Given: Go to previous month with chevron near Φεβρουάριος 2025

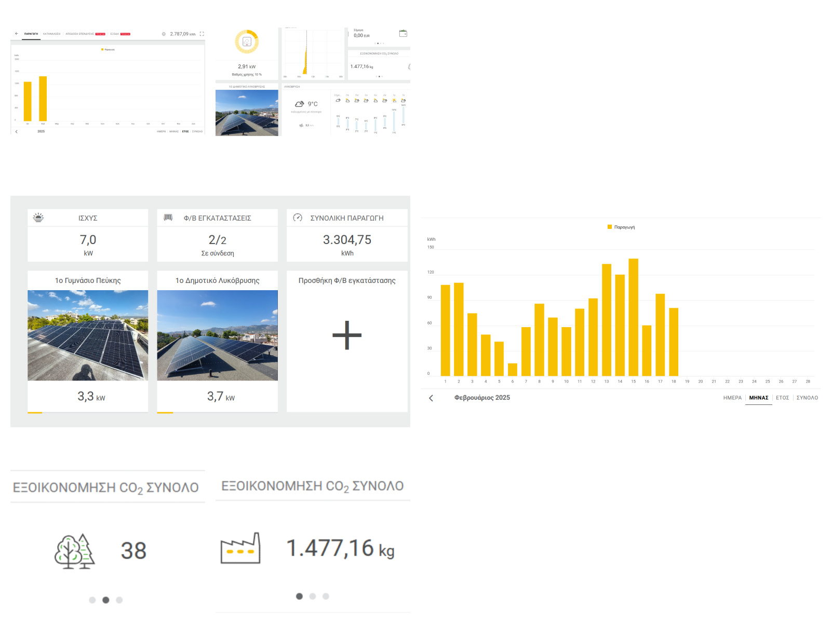Looking at the screenshot, I should 431,398.
